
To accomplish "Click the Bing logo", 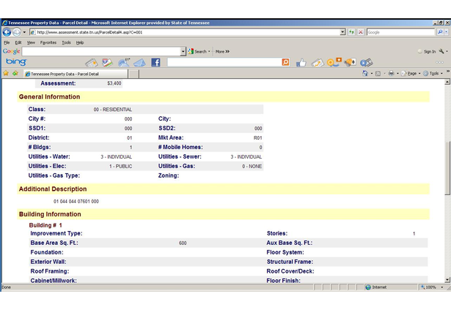I will click(x=16, y=61).
